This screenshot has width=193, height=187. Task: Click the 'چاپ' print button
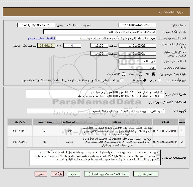pyautogui.click(x=74, y=174)
